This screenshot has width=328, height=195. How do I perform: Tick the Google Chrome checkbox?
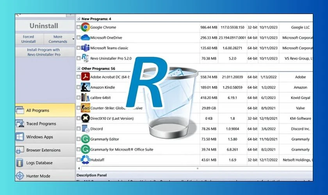(78, 27)
